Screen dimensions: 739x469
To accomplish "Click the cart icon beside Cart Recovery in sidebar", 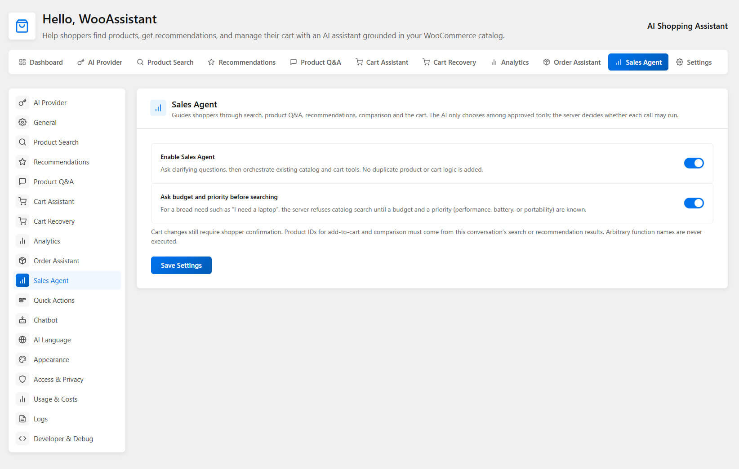I will point(22,221).
